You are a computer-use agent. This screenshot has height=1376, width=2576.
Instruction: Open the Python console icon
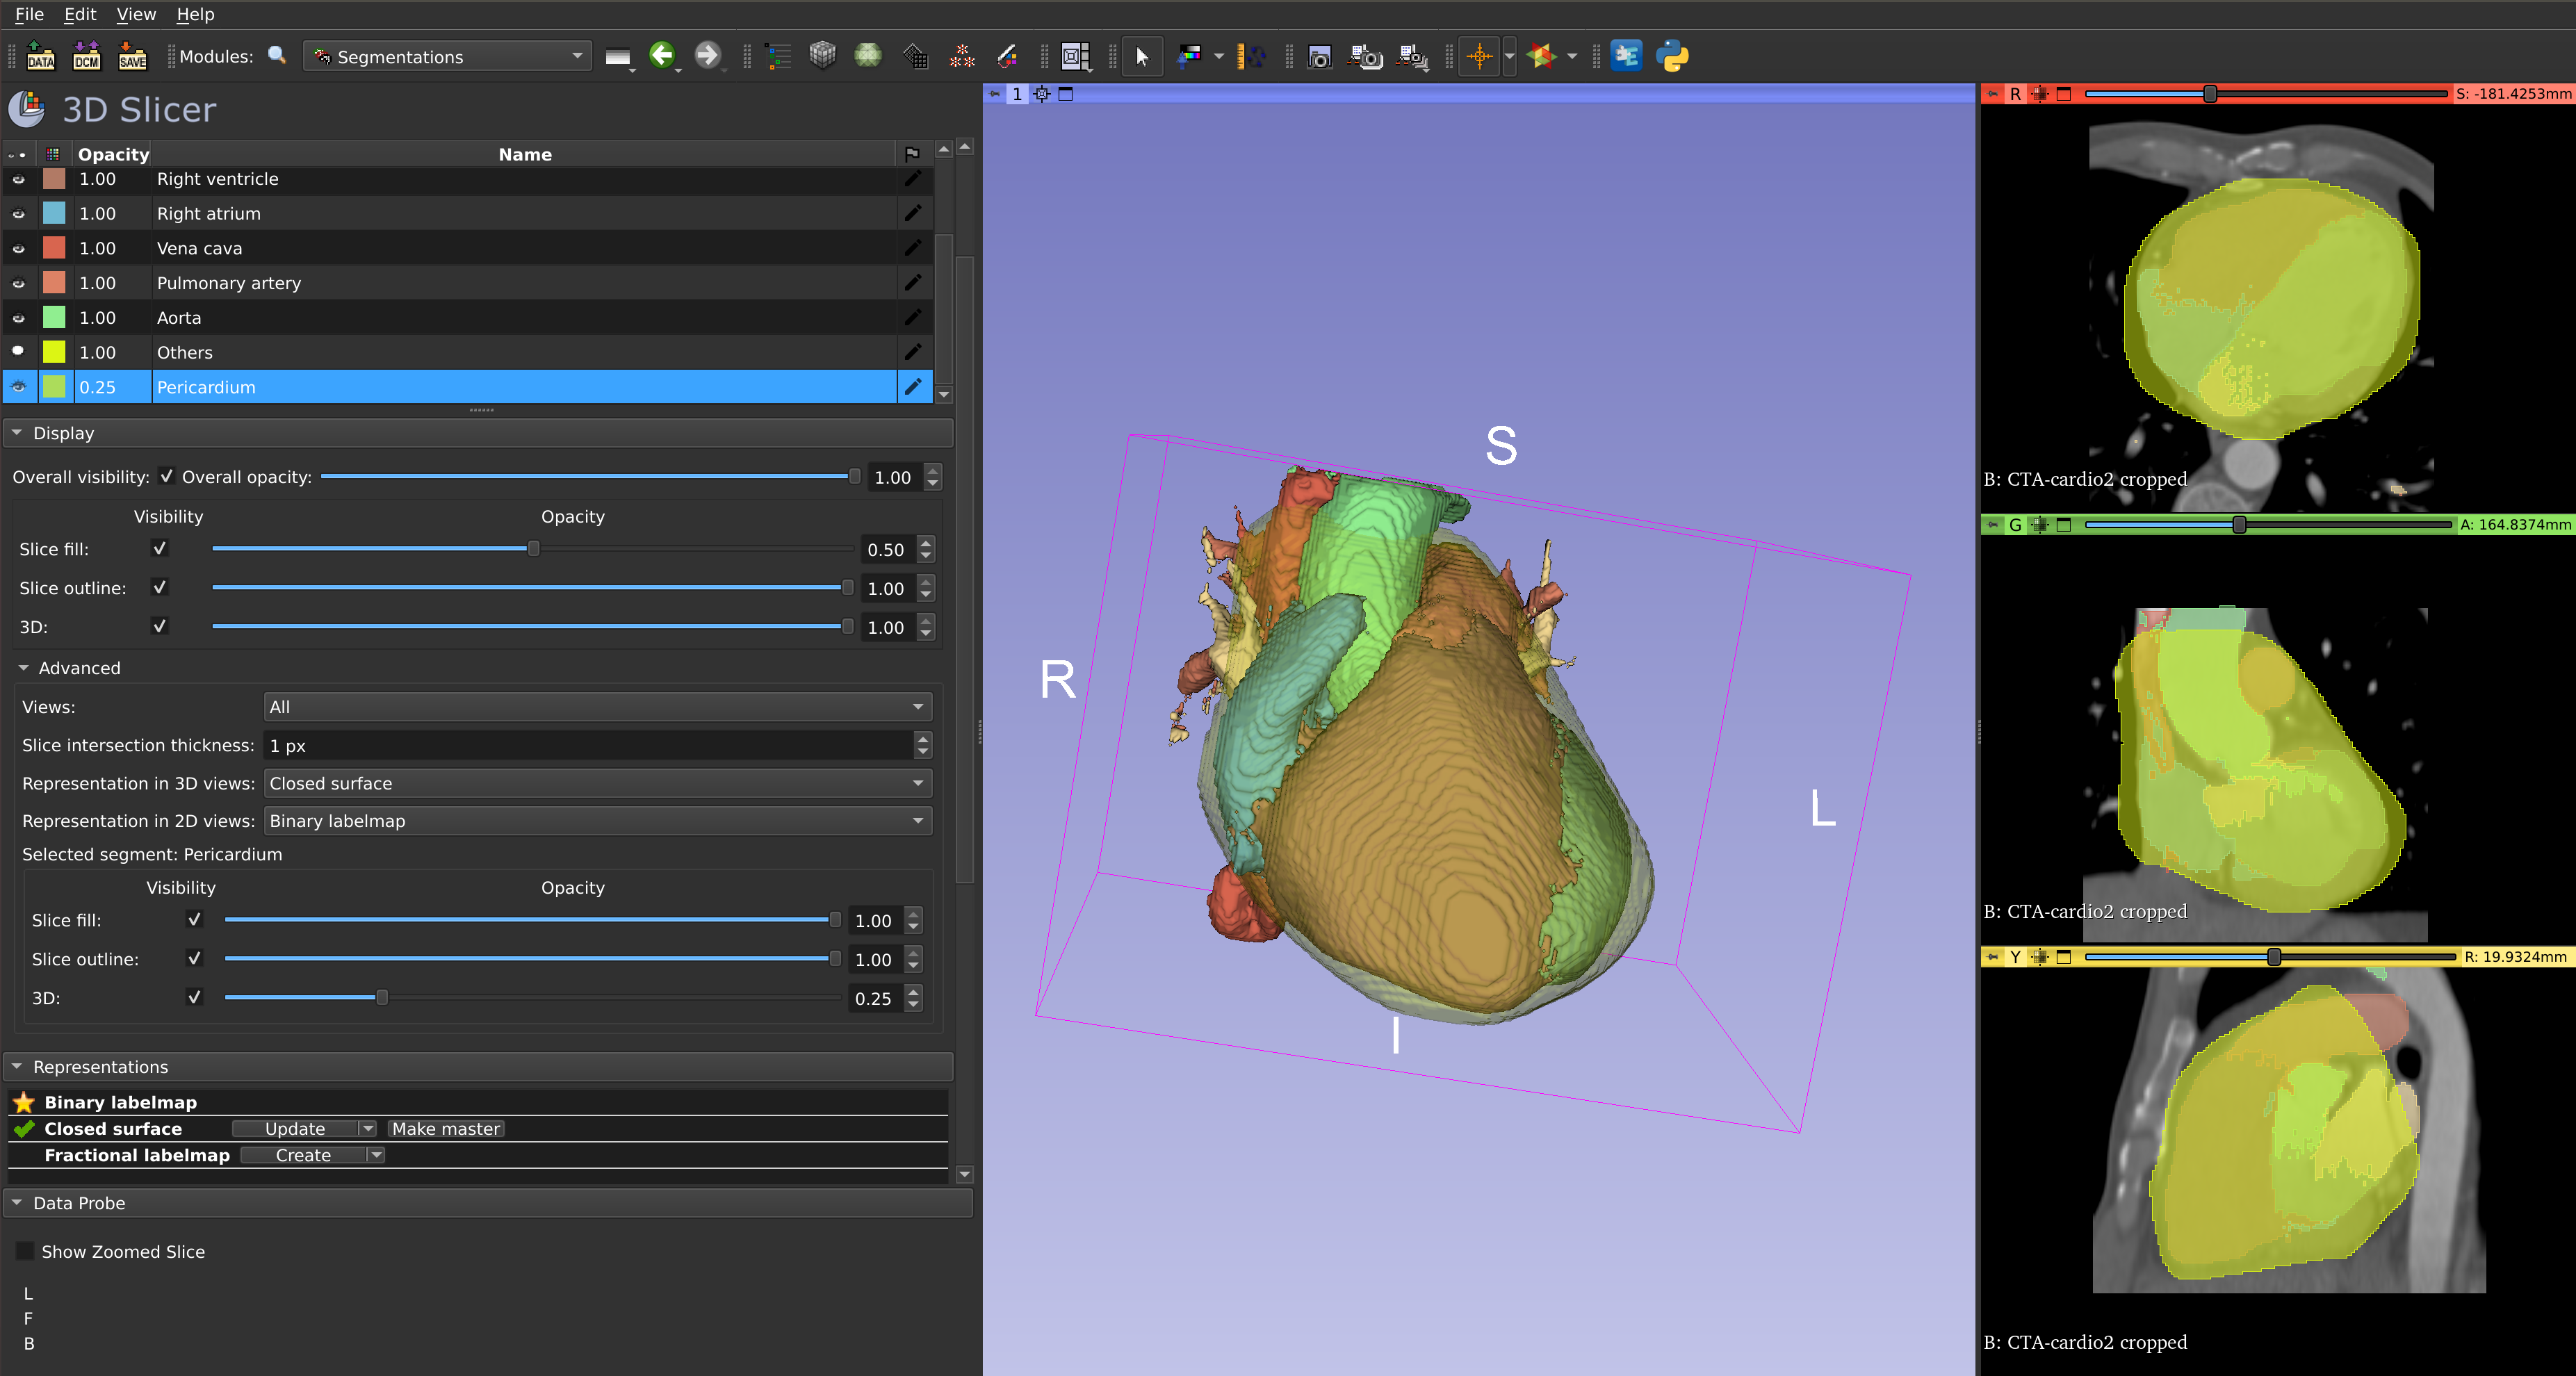[x=1672, y=56]
